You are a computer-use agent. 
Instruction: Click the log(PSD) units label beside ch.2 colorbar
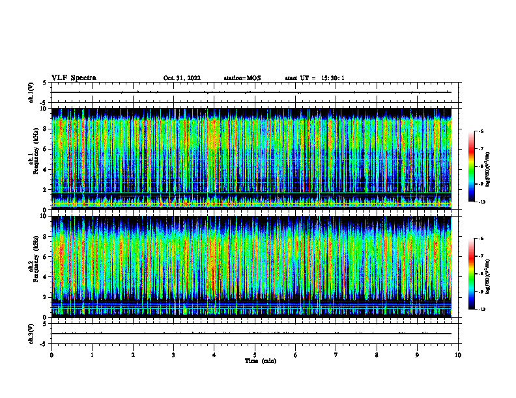coord(488,277)
